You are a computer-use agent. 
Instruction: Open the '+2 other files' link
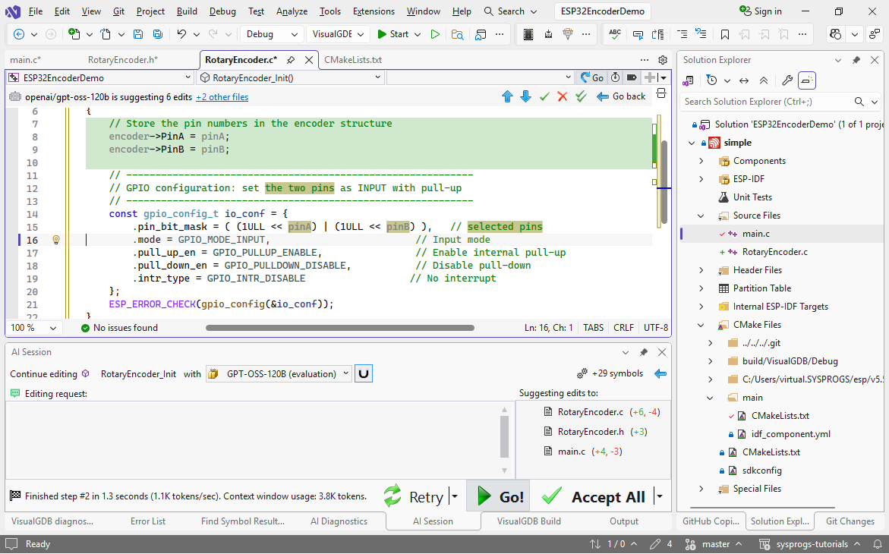click(x=222, y=97)
